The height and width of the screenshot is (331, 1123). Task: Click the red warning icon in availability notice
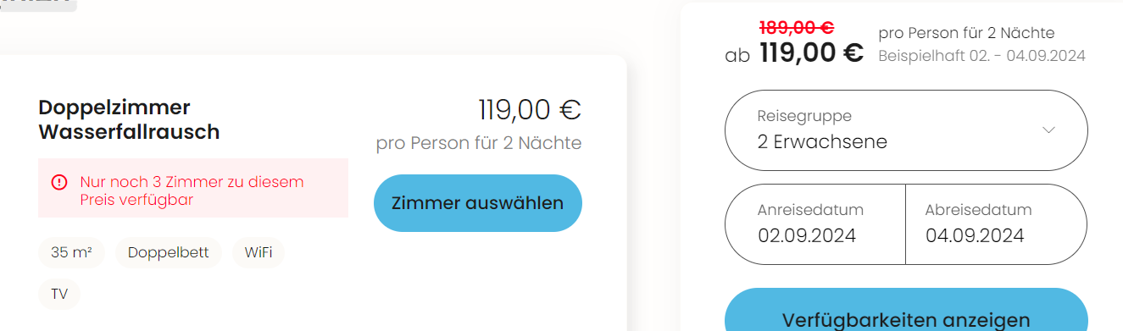tap(58, 181)
